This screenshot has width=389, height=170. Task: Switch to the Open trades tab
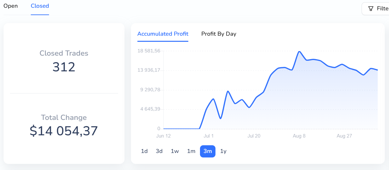coord(11,6)
